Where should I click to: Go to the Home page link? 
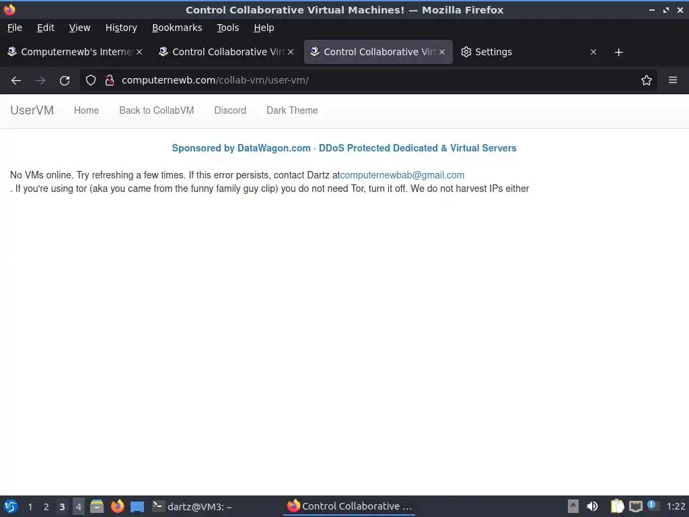click(x=86, y=110)
